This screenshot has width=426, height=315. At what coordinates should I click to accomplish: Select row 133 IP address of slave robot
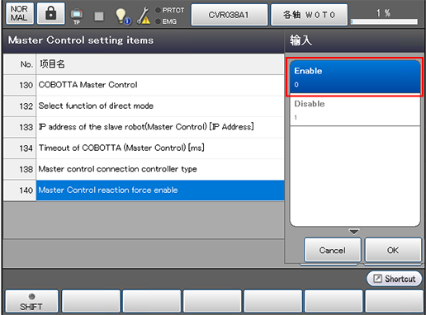144,127
